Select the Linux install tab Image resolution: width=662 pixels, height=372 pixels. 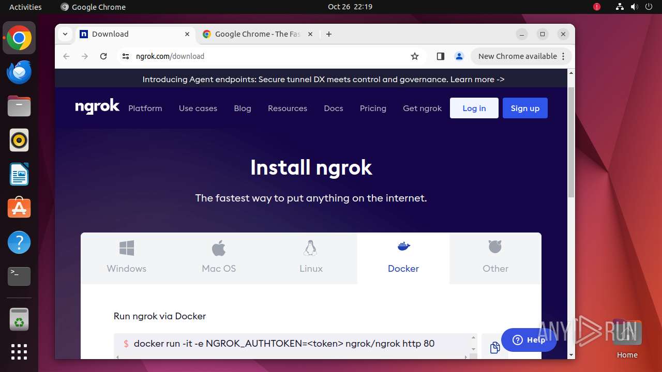[311, 258]
